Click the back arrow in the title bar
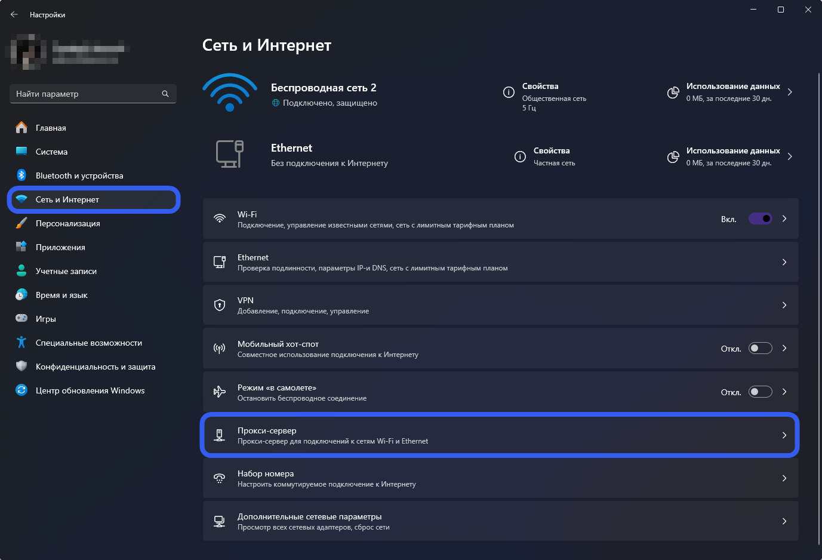This screenshot has width=822, height=560. click(x=14, y=14)
